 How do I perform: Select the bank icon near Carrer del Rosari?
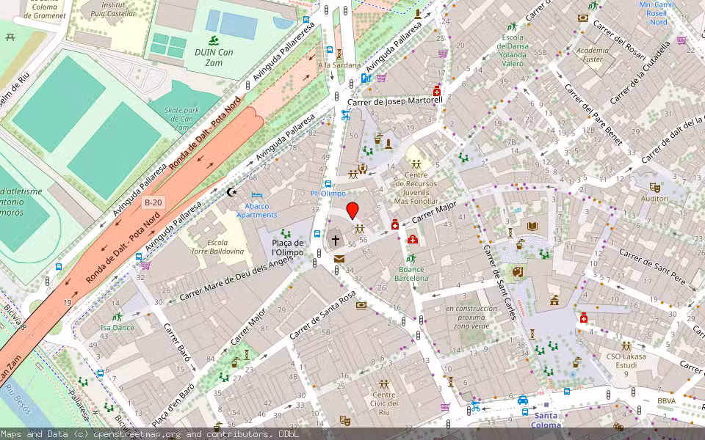point(583,18)
